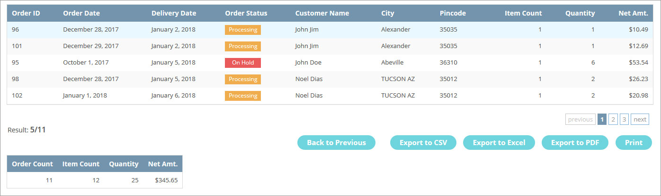Export the report to CSV
Viewport: 661px width, 196px height.
pos(423,143)
